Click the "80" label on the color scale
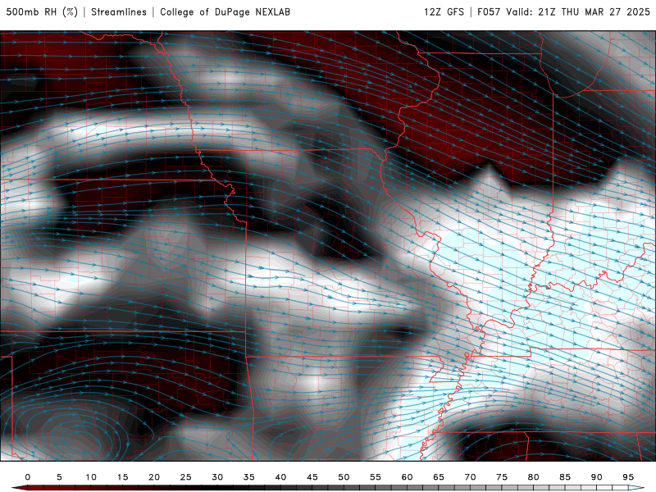The width and height of the screenshot is (656, 492). (534, 477)
